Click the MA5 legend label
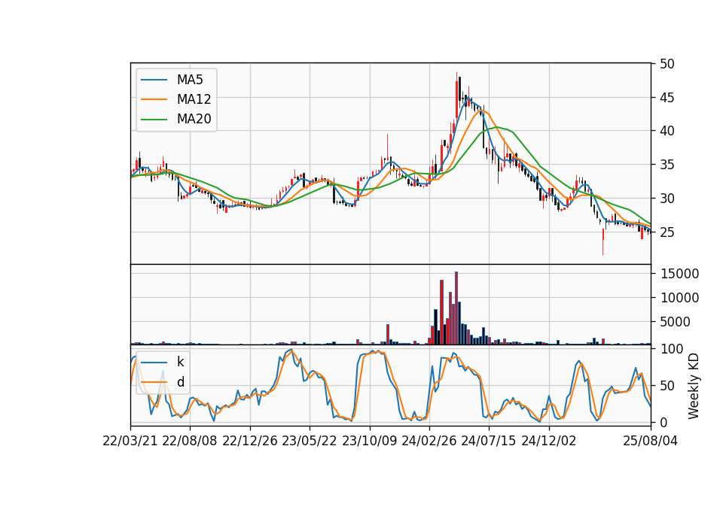The width and height of the screenshot is (723, 519). [x=190, y=80]
